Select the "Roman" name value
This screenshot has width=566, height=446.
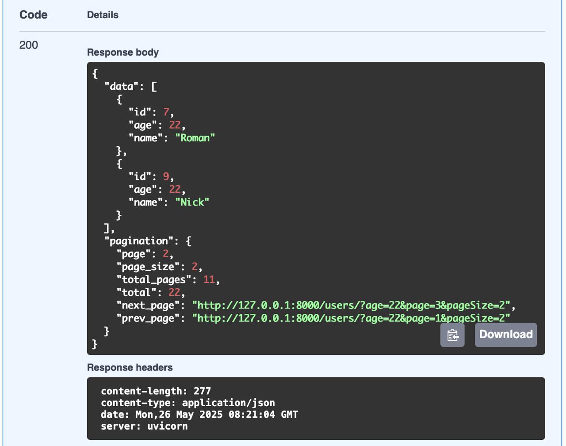[x=195, y=138]
